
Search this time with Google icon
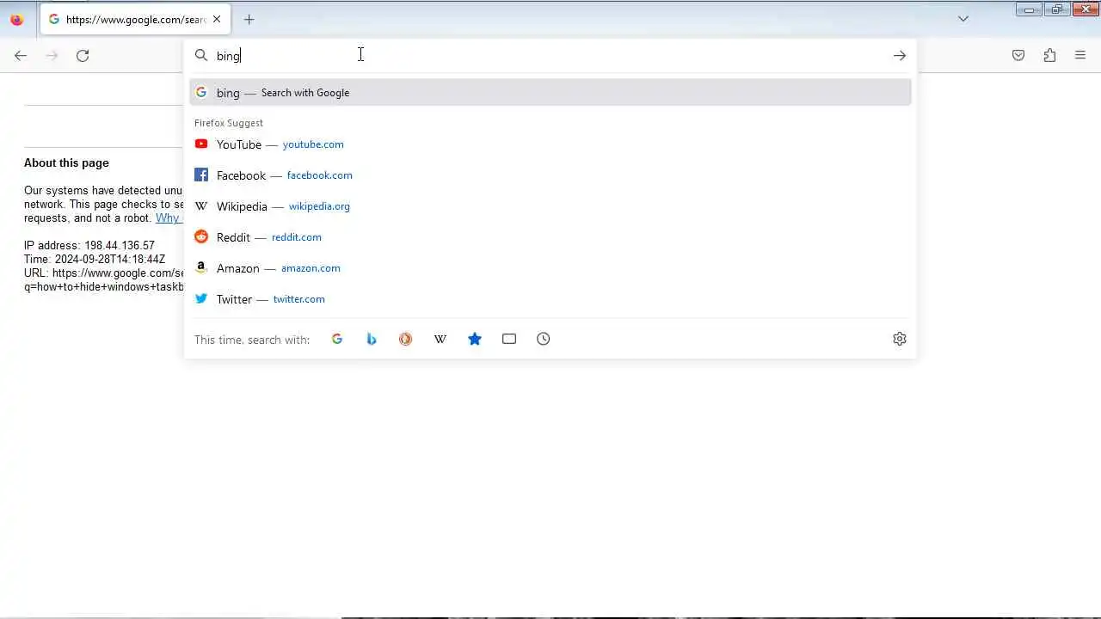(337, 339)
